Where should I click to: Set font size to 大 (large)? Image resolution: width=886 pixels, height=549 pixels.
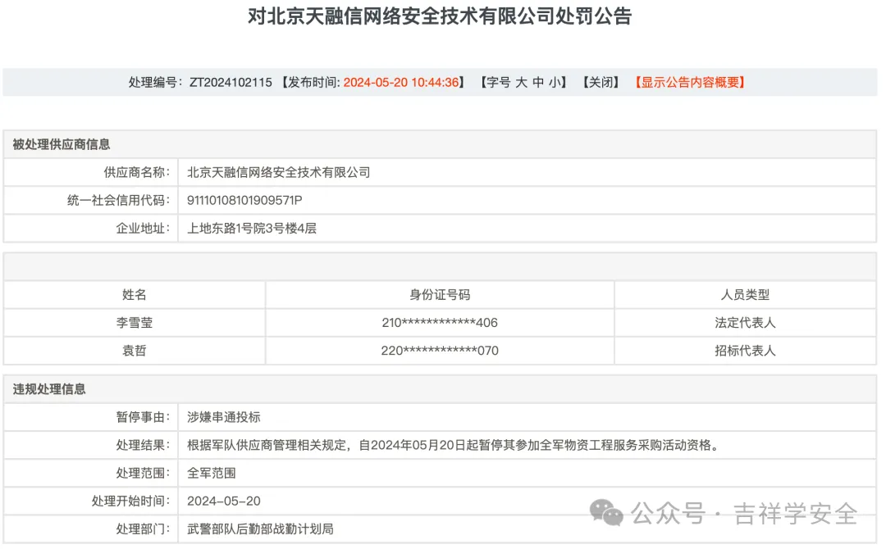click(x=521, y=83)
